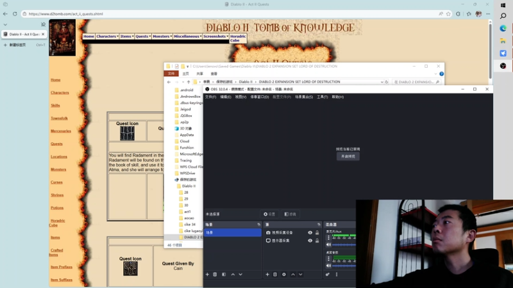Screen dimensions: 513x288
Task: Open Mic/Aux channel three-dot options
Action: coord(328,237)
